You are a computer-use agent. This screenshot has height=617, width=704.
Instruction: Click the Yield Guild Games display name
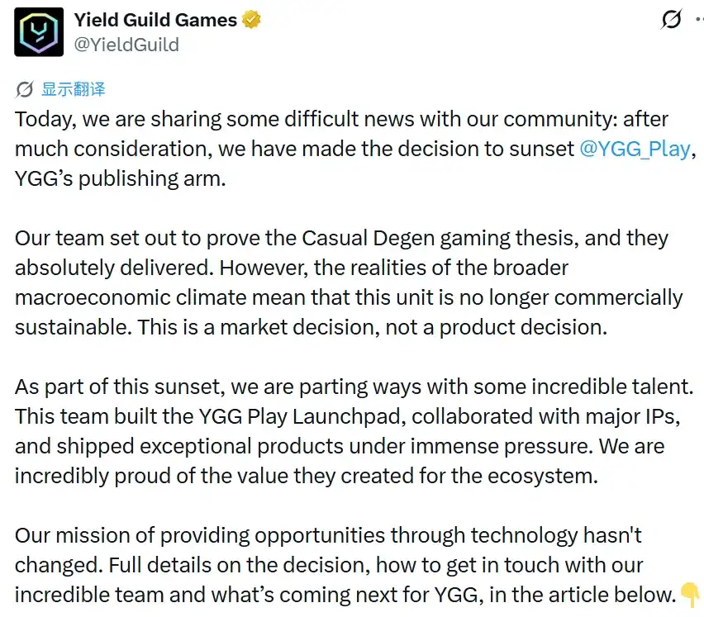tap(155, 20)
